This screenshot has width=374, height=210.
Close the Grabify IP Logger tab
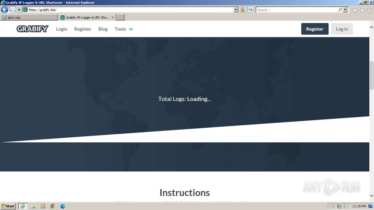pos(113,17)
